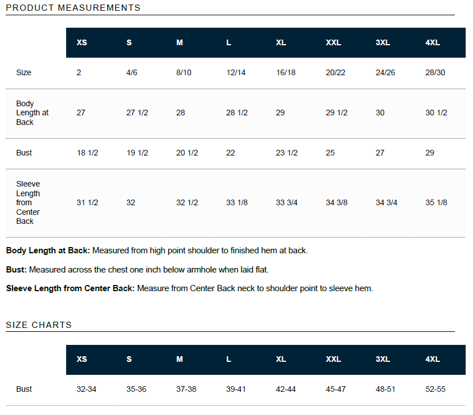Click the SIZE CHARTS heading
The width and height of the screenshot is (473, 415).
(x=39, y=325)
